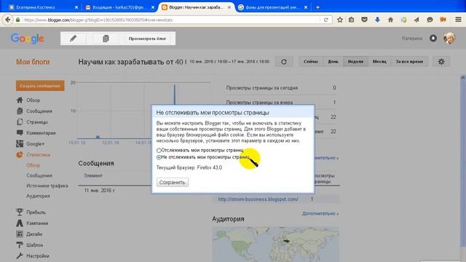This screenshot has height=262, width=466.
Task: Open the statistics gear settings icon
Action: click(x=441, y=61)
